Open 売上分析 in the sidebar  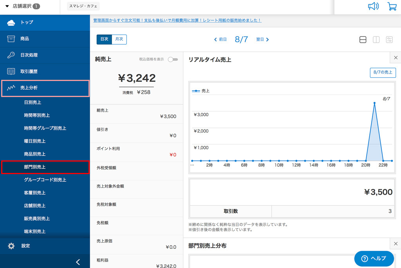45,88
